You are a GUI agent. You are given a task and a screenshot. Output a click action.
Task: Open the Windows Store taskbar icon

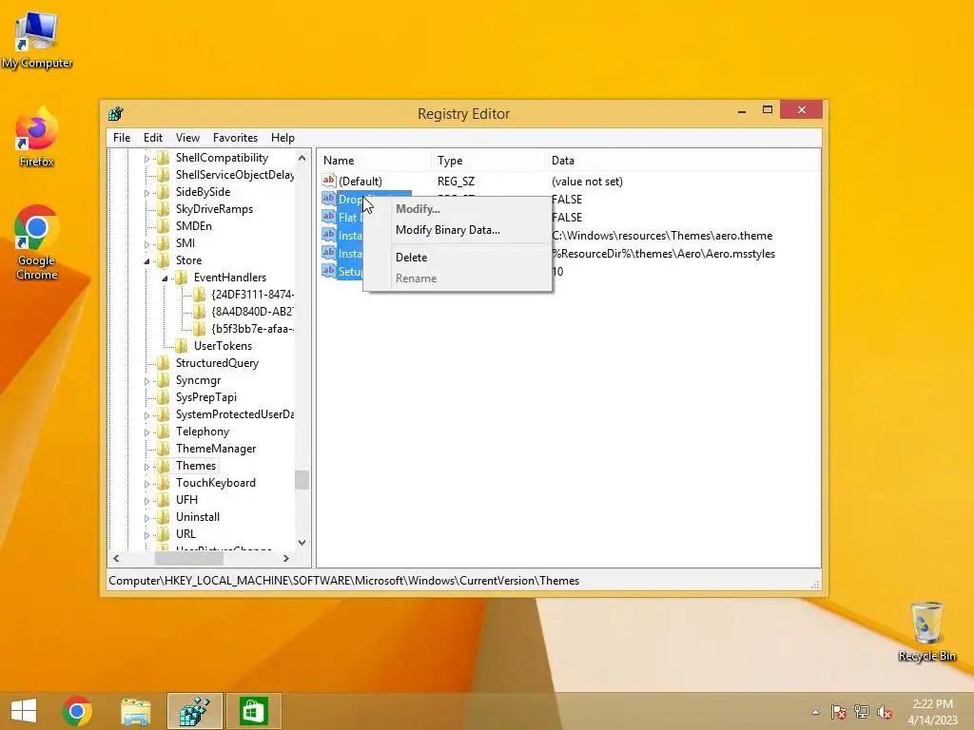point(253,711)
